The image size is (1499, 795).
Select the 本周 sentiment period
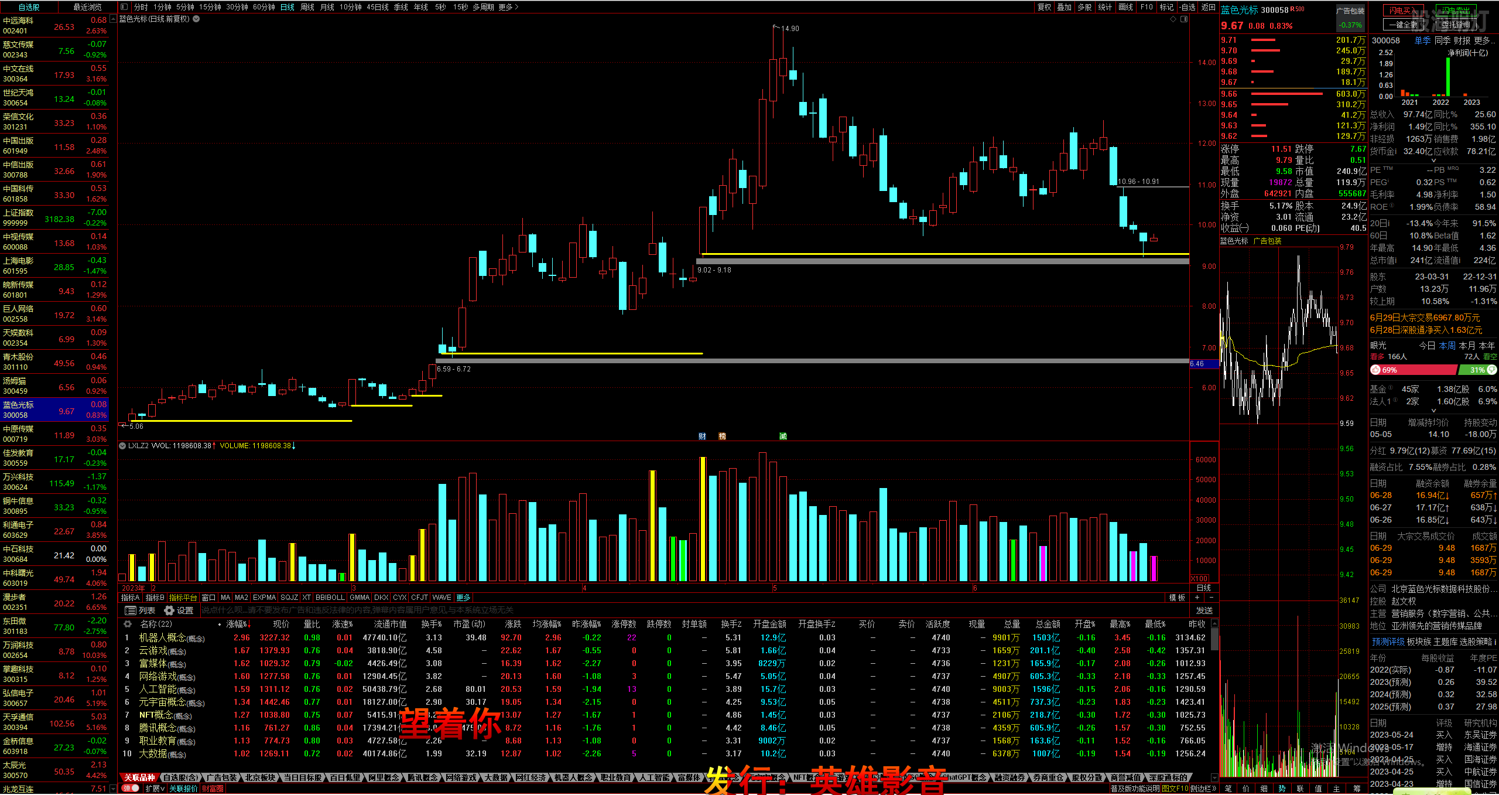point(1447,346)
